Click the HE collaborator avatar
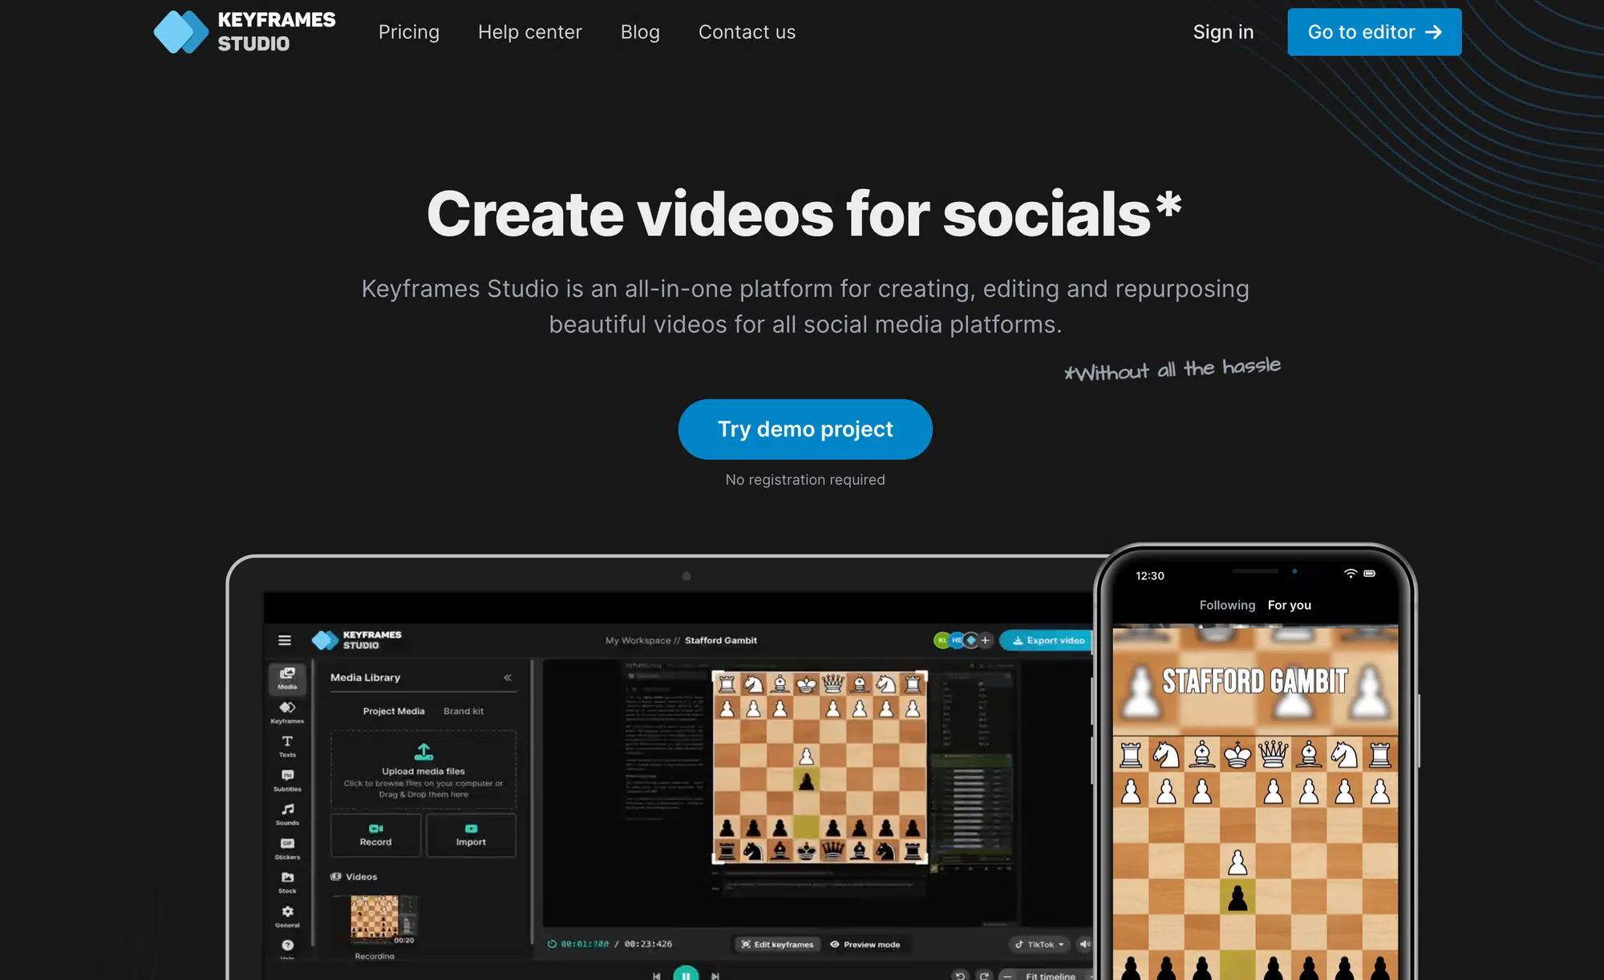The height and width of the screenshot is (980, 1604). pyautogui.click(x=957, y=640)
